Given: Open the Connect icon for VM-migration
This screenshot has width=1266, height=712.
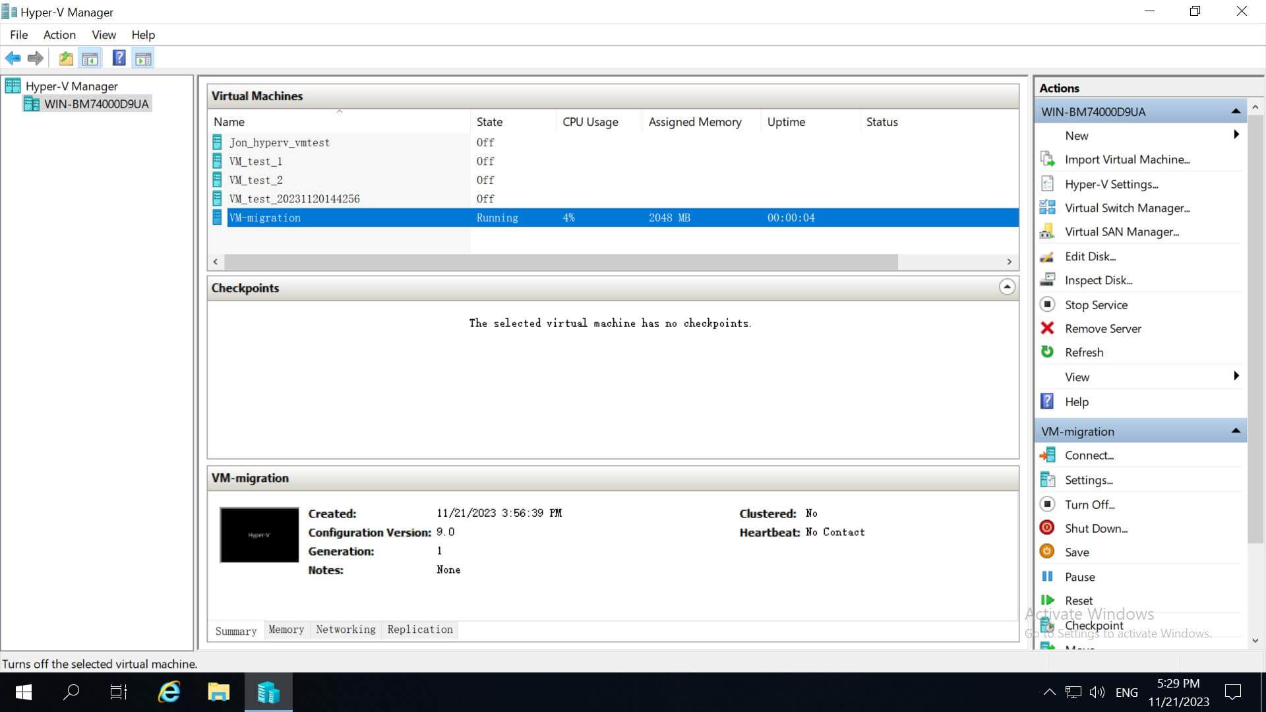Looking at the screenshot, I should [1048, 455].
